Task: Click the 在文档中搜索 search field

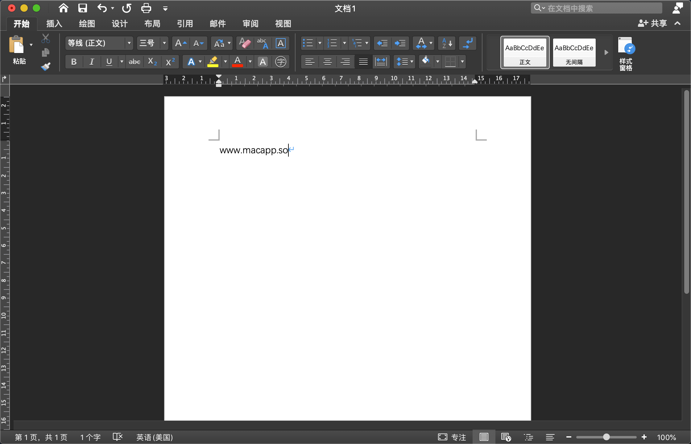Action: [596, 8]
